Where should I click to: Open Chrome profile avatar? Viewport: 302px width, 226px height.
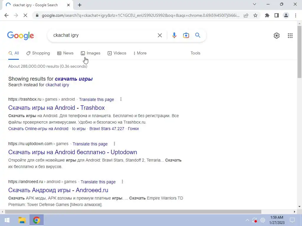tap(286, 15)
